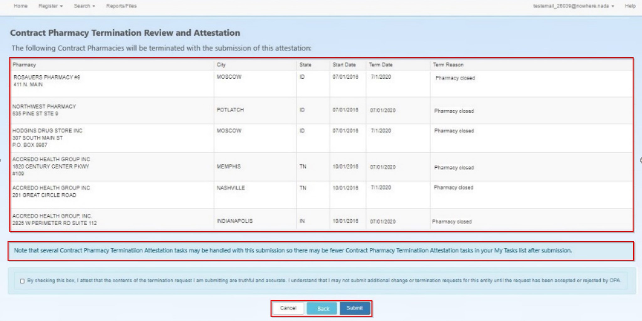Open the Help menu item

click(630, 6)
